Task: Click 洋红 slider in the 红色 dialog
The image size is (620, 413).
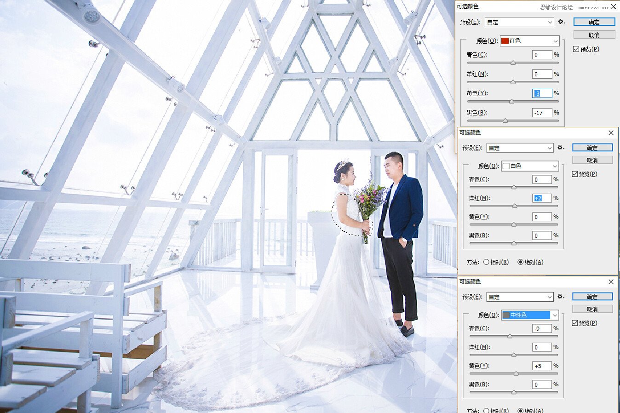Action: tap(513, 82)
